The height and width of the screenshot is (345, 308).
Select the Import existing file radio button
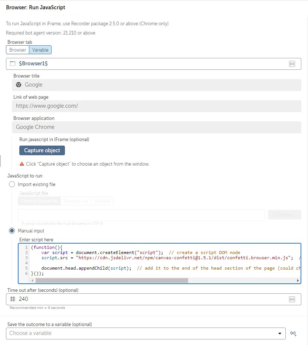[x=12, y=184]
